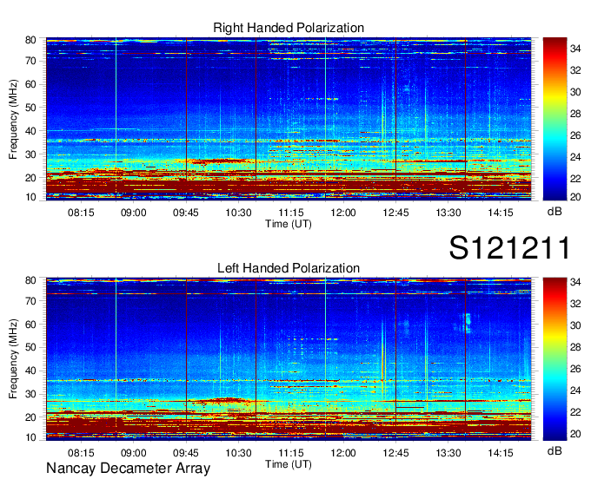Viewport: 591px width, 479px height.
Task: Click the 22 value on the top colorbar
Action: (575, 179)
